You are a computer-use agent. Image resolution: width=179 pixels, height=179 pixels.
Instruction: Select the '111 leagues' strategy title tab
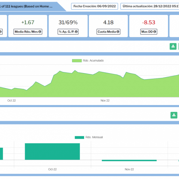[x=30, y=6]
